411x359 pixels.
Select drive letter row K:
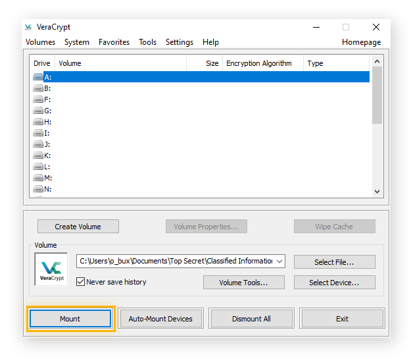click(x=201, y=155)
